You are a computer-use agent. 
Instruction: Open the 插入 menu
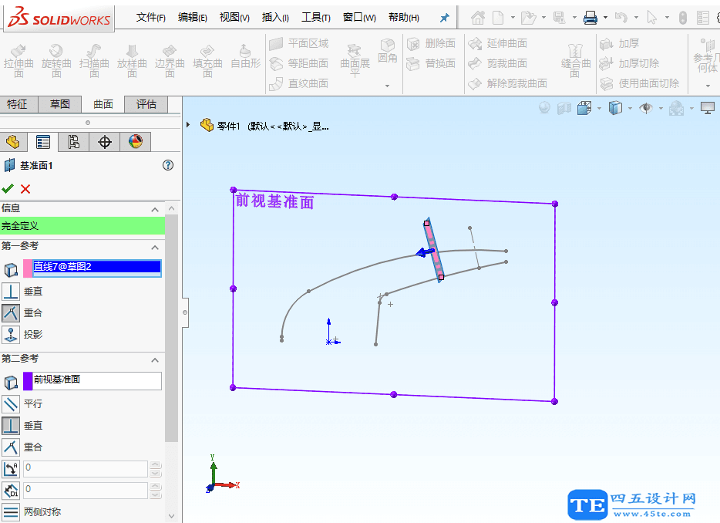[x=274, y=16]
